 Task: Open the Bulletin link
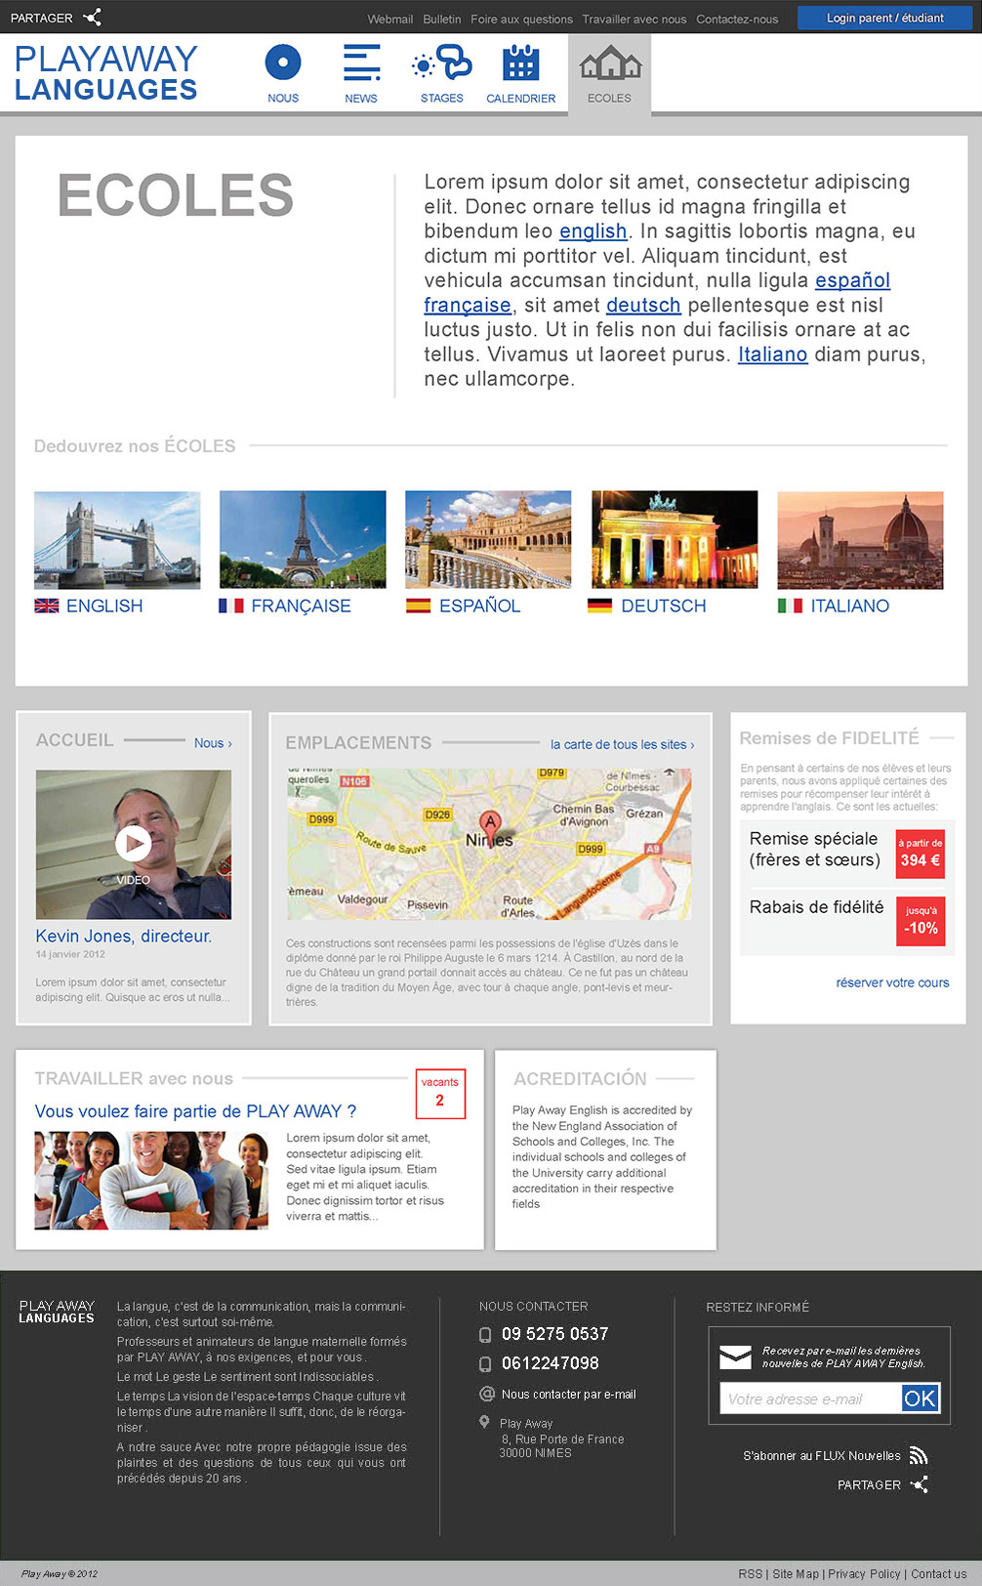(441, 19)
